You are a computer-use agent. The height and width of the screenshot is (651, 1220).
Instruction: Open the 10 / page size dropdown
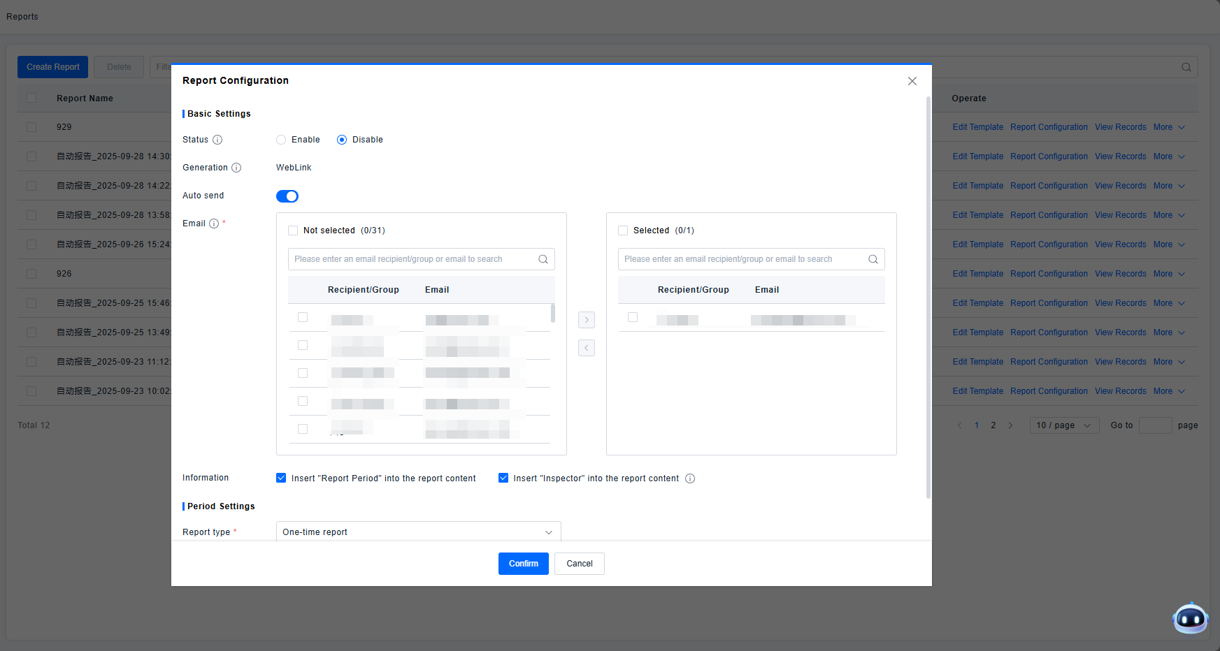[x=1064, y=425]
